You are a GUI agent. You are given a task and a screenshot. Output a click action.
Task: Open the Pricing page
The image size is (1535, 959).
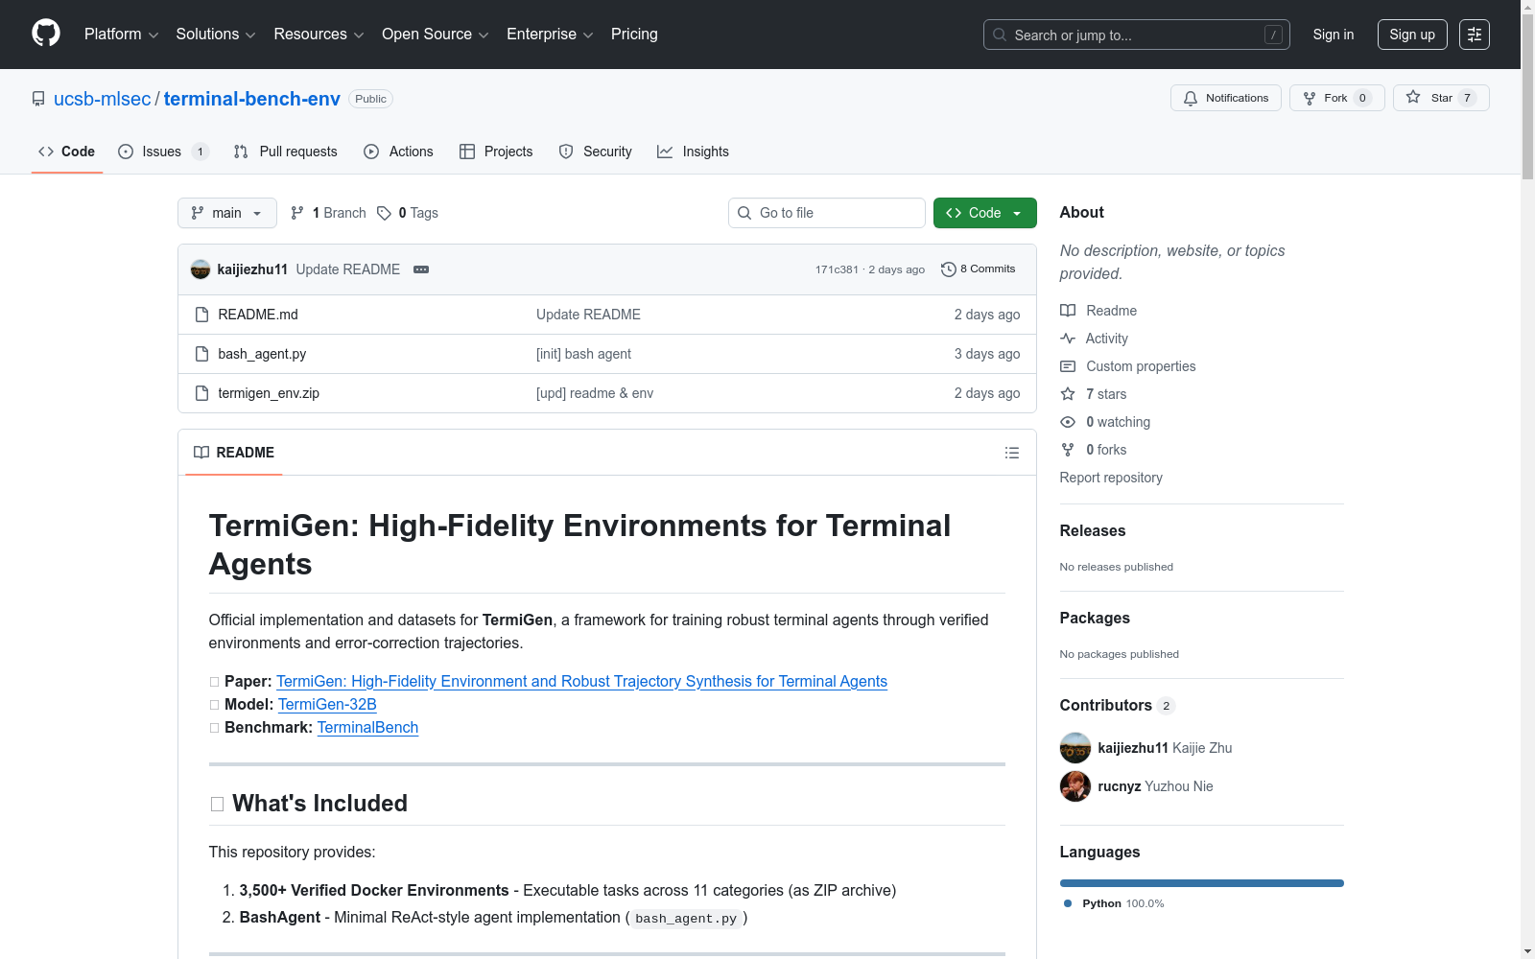tap(634, 34)
